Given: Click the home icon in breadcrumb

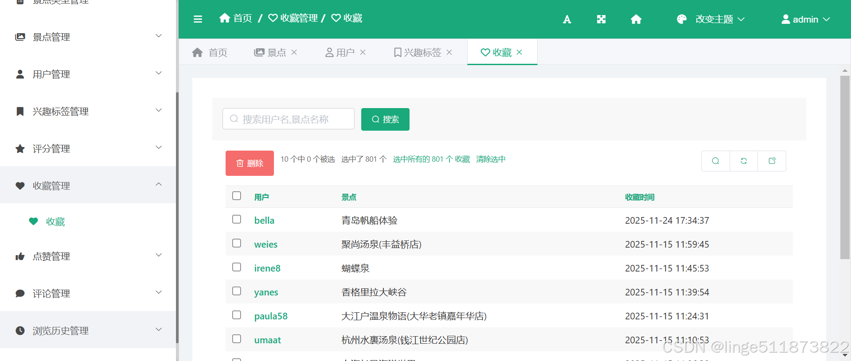Looking at the screenshot, I should tap(225, 18).
